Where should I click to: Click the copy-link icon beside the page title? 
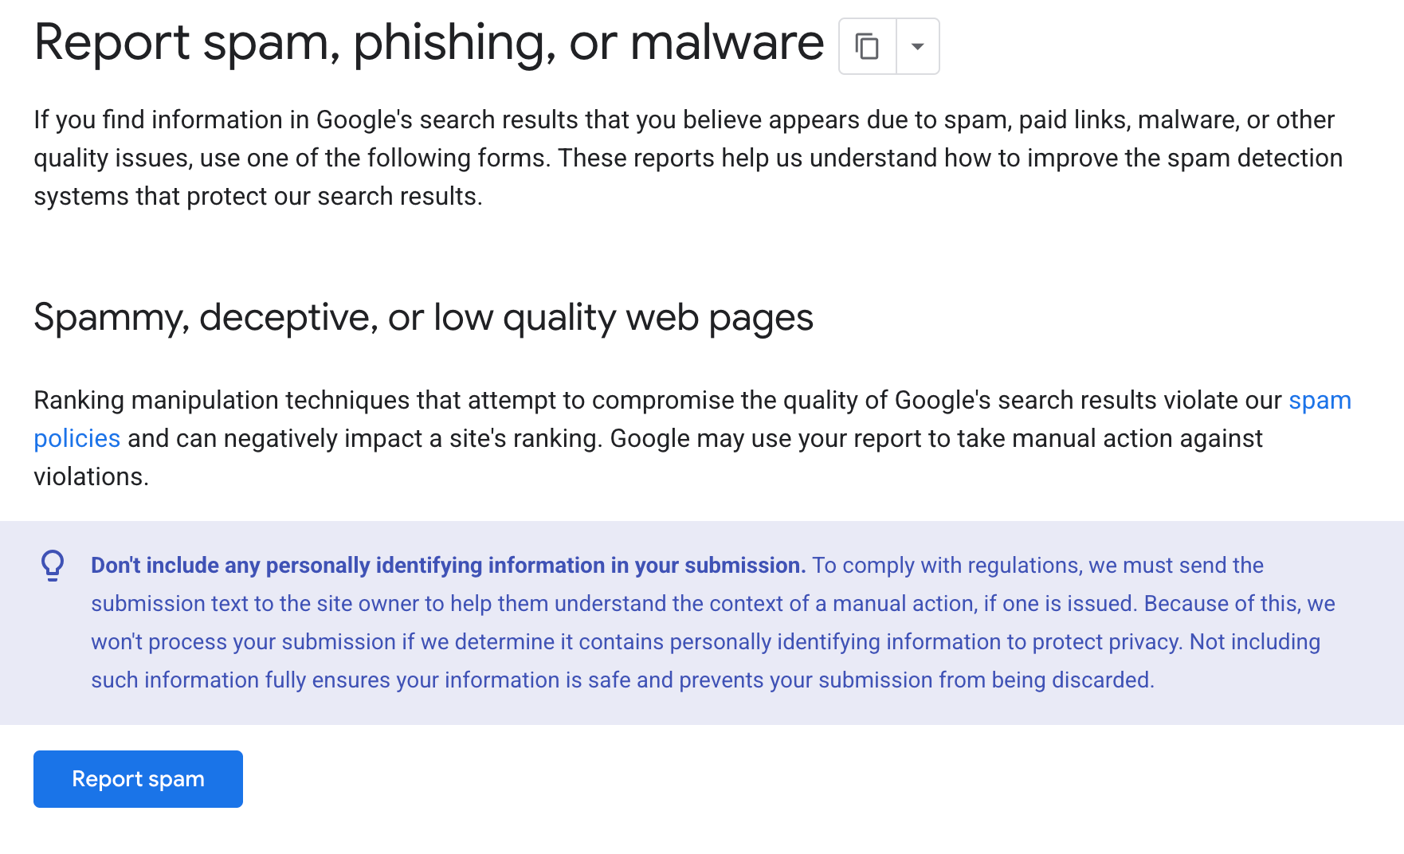pyautogui.click(x=866, y=46)
